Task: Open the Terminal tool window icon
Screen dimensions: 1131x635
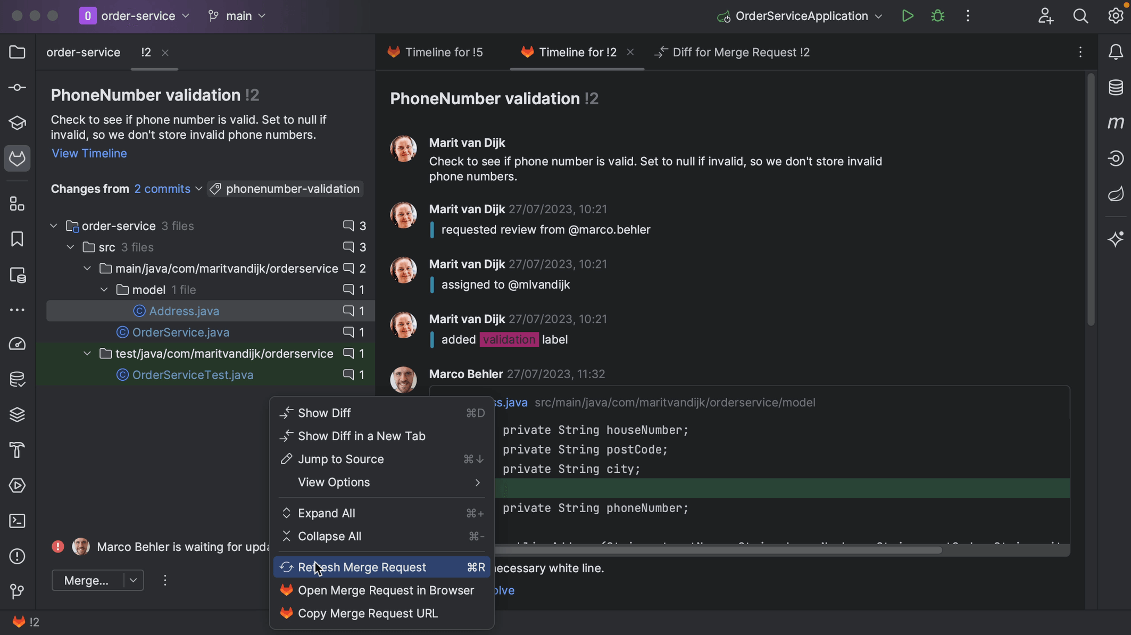Action: point(17,521)
